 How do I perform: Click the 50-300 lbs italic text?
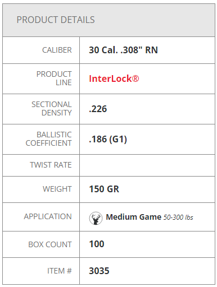pyautogui.click(x=178, y=217)
